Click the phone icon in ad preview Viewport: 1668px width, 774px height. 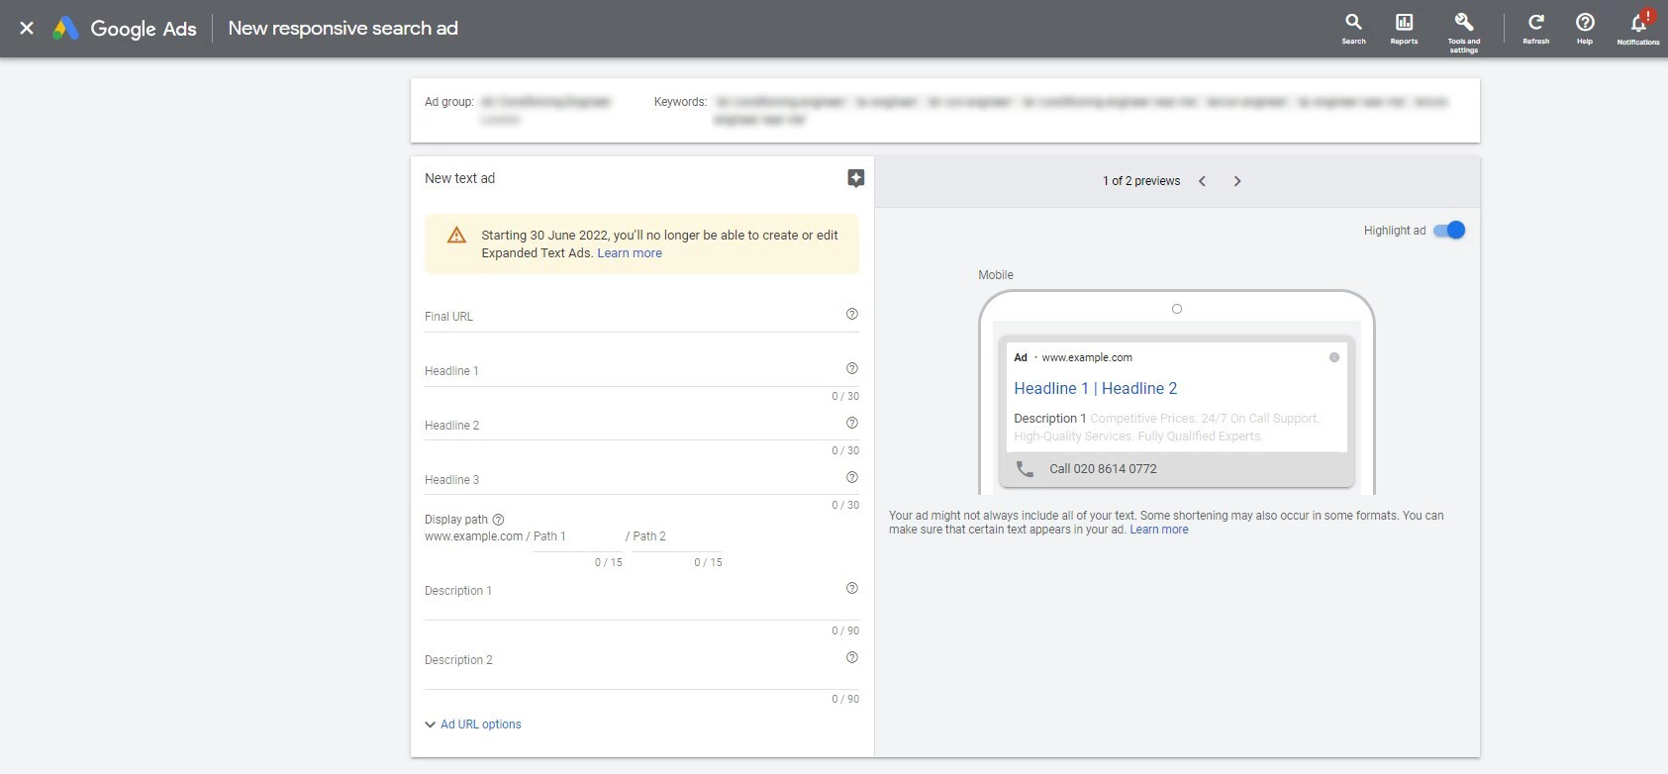click(x=1025, y=469)
